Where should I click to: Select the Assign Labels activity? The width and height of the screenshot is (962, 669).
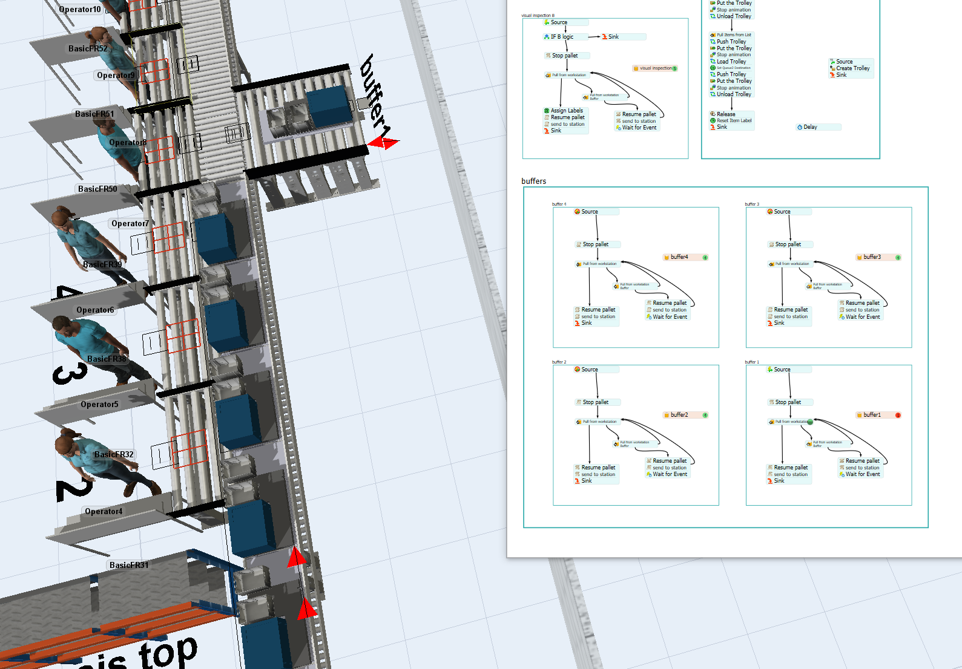coord(566,111)
